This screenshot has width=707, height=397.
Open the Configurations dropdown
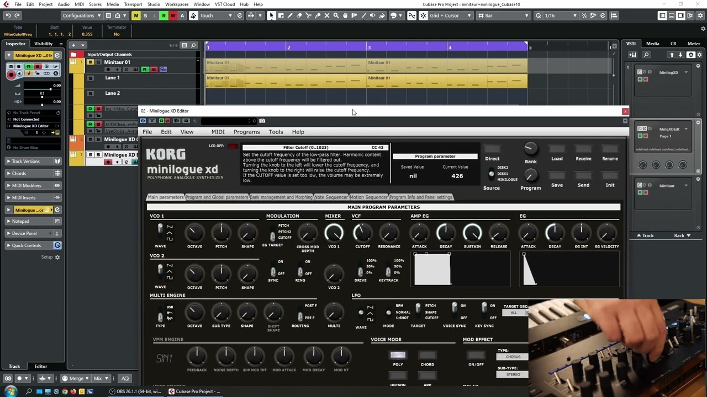81,15
